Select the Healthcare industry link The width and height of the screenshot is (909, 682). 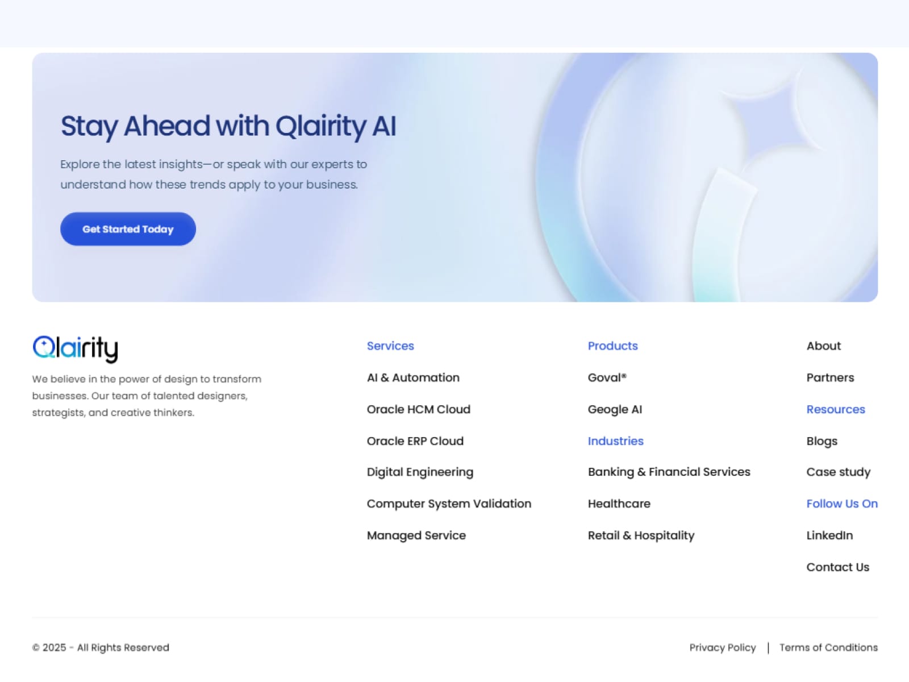pos(619,504)
